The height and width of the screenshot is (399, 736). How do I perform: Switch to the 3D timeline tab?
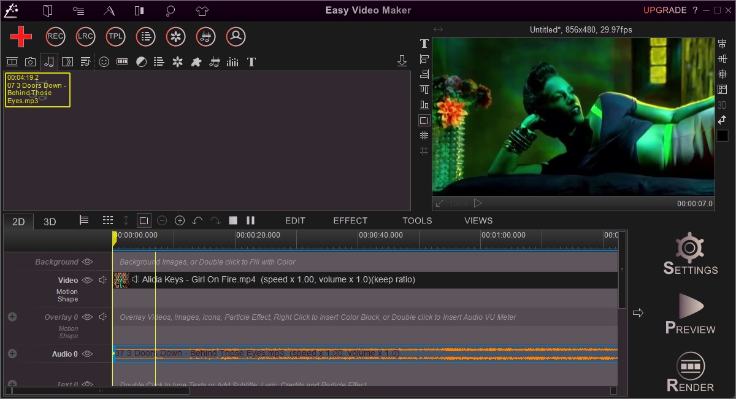click(49, 222)
